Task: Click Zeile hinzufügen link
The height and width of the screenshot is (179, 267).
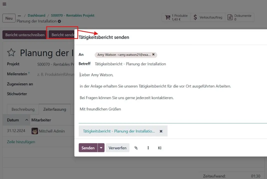Action: (21, 142)
